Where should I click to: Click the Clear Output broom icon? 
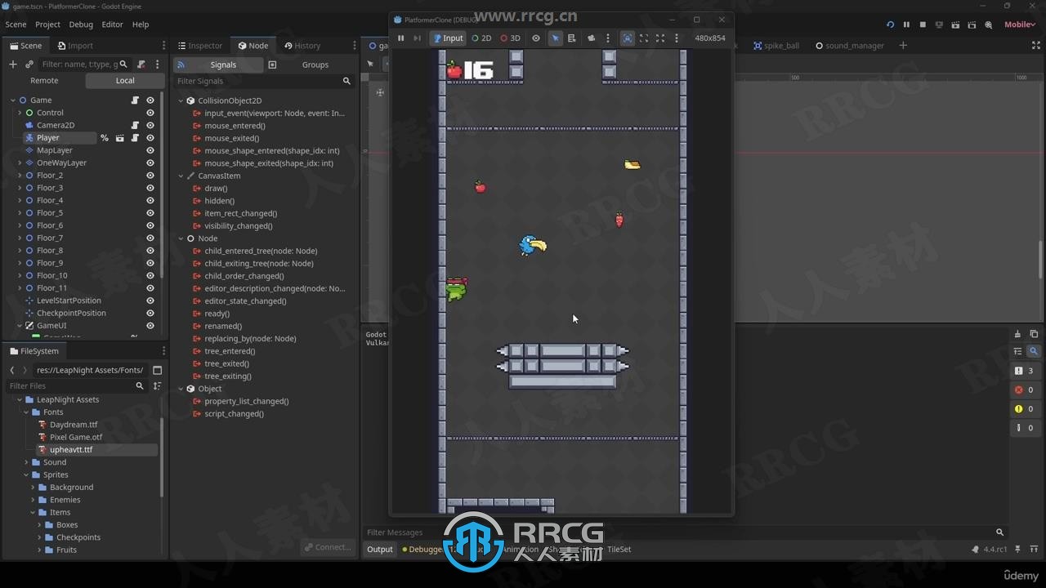1017,334
